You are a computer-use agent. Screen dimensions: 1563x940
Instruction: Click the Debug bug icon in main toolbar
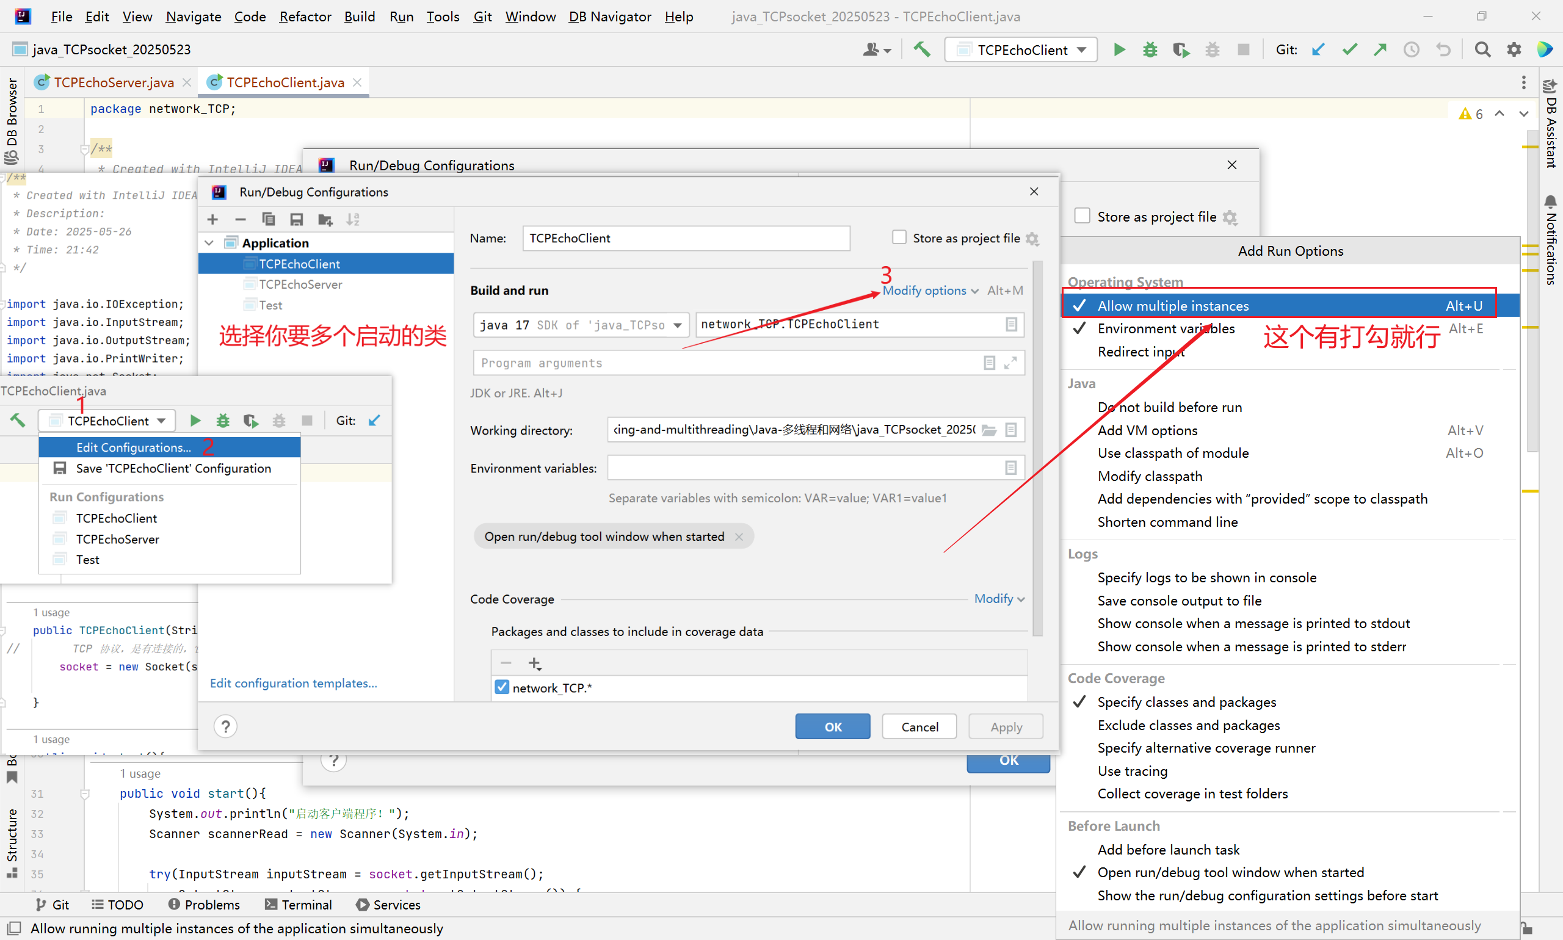click(x=1149, y=49)
